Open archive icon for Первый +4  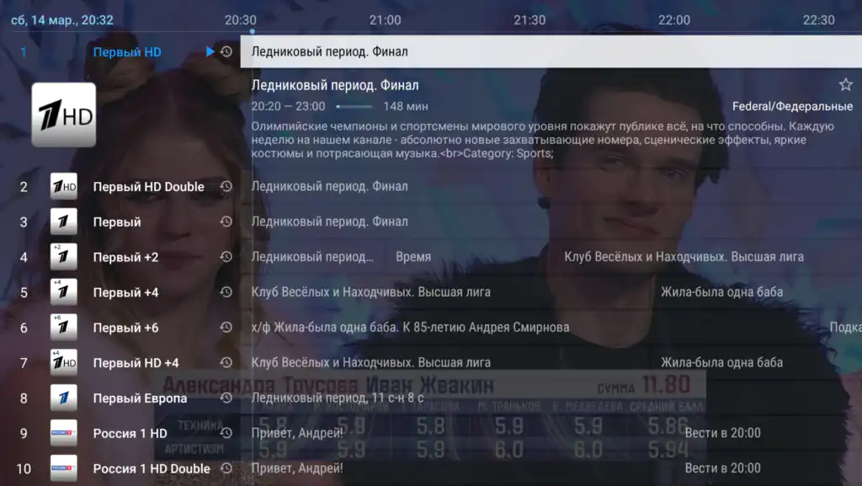click(226, 292)
